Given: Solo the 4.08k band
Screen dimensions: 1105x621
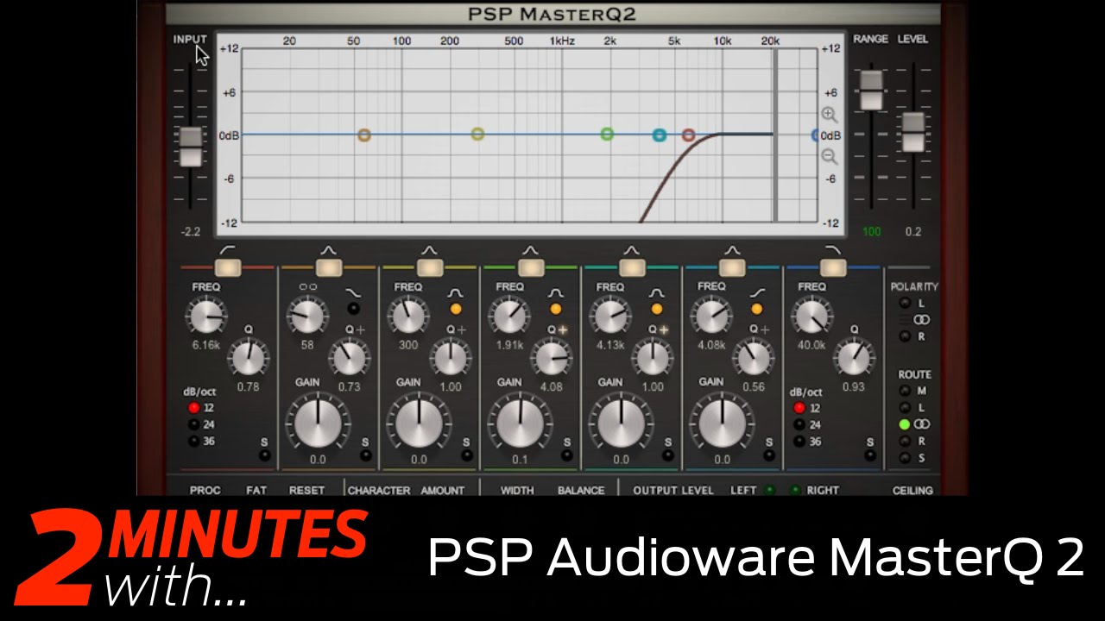Looking at the screenshot, I should click(x=769, y=455).
